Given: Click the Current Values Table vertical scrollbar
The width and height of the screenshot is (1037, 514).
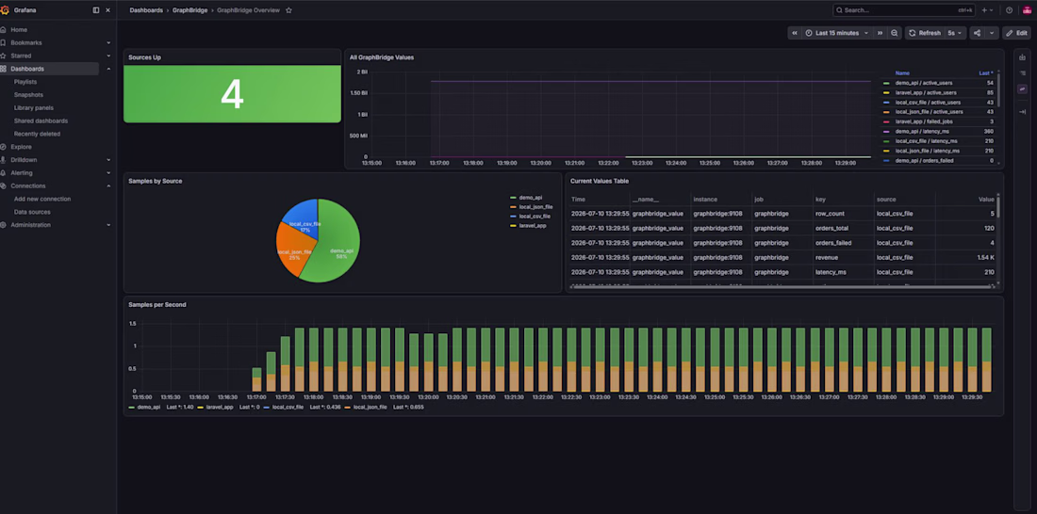Looking at the screenshot, I should (998, 206).
